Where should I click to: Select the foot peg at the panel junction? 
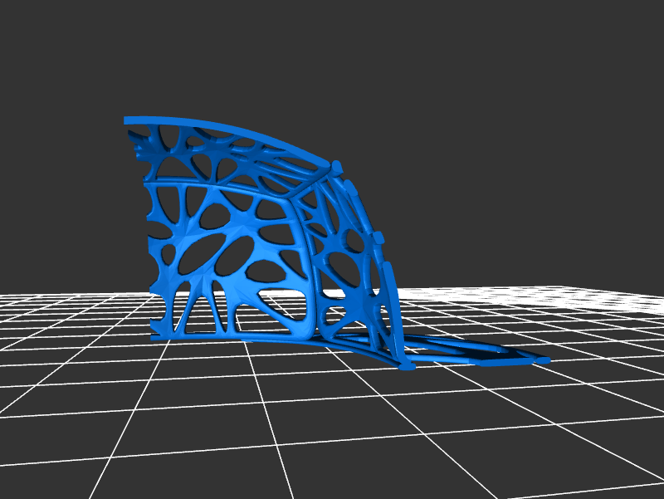pos(406,366)
